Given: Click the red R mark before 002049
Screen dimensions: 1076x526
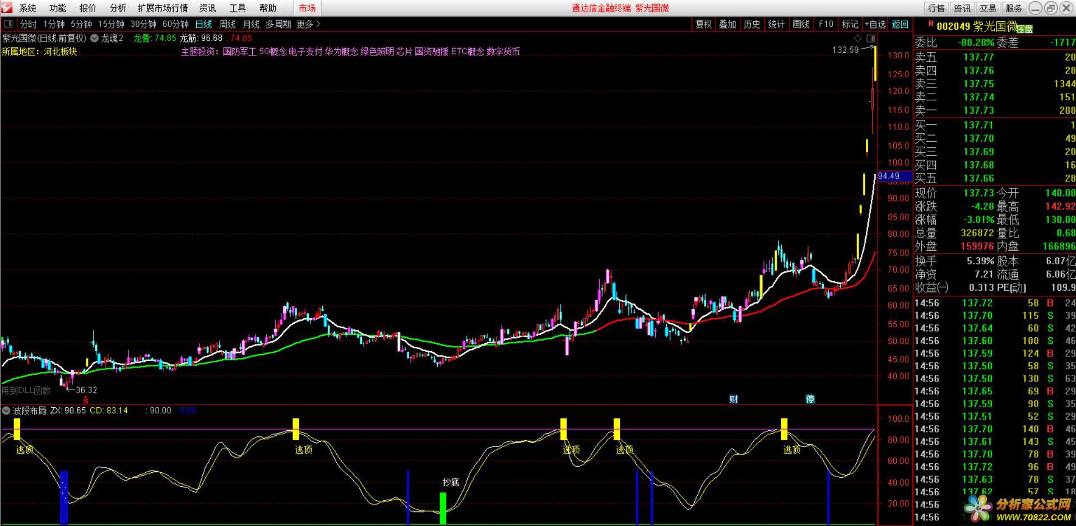Looking at the screenshot, I should click(x=931, y=24).
